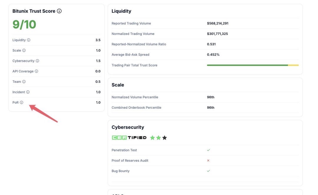The height and width of the screenshot is (195, 318).
Task: Click the Bug Bounty label
Action: [x=120, y=171]
